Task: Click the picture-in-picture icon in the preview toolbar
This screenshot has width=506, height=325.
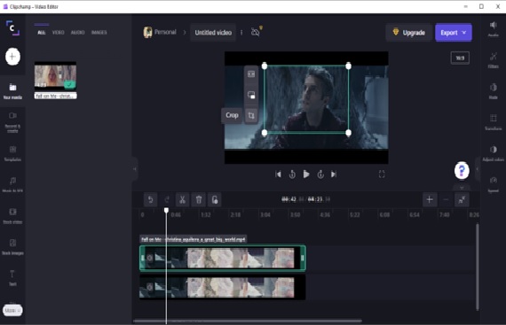Action: [x=251, y=95]
